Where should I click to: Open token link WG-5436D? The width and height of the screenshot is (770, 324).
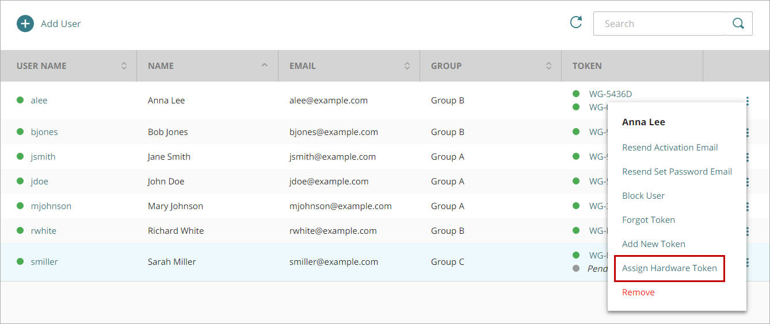pyautogui.click(x=610, y=94)
